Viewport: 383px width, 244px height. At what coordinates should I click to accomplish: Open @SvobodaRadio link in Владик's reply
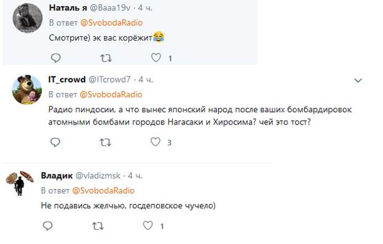coord(103,190)
